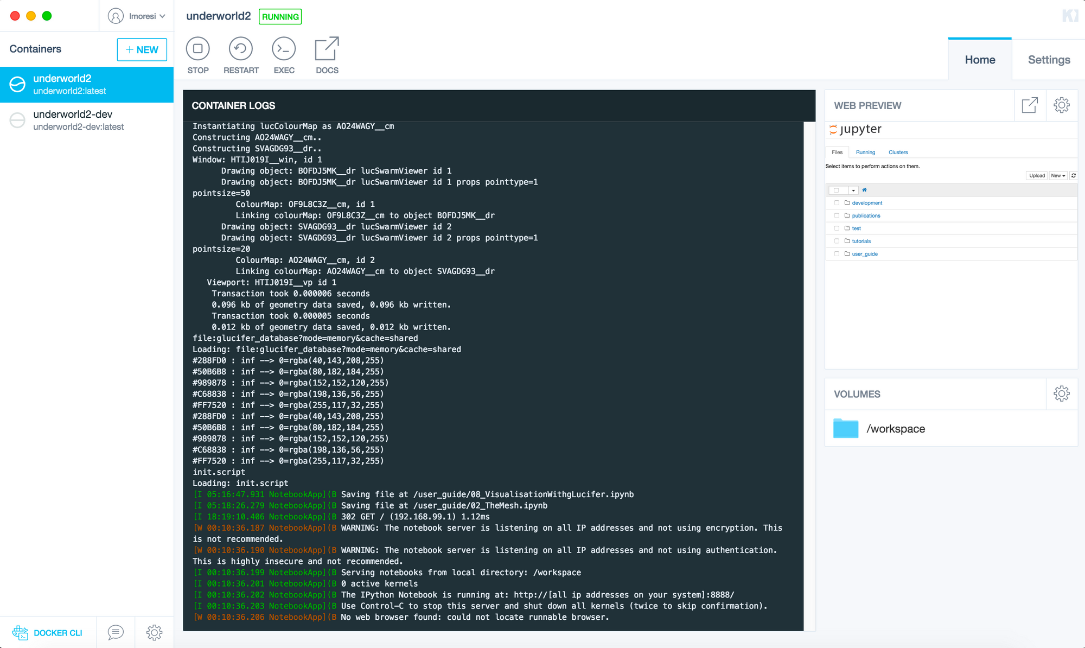1085x648 pixels.
Task: Click the Jupyter logo
Action: (856, 129)
